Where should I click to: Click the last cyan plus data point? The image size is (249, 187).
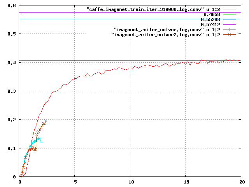[x=41, y=142]
